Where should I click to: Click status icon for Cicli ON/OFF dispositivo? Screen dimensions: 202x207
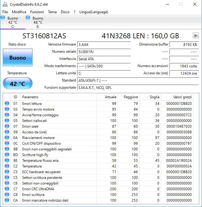[x=7, y=143]
